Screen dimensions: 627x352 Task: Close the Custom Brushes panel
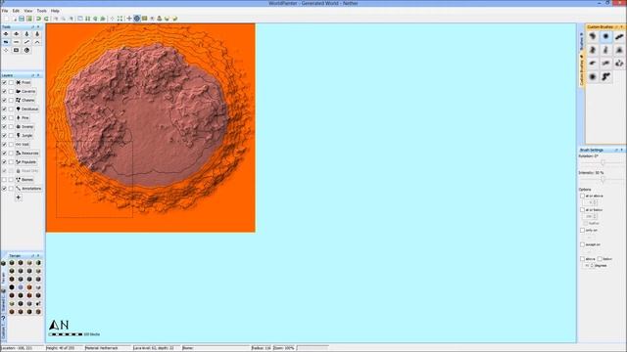click(622, 27)
